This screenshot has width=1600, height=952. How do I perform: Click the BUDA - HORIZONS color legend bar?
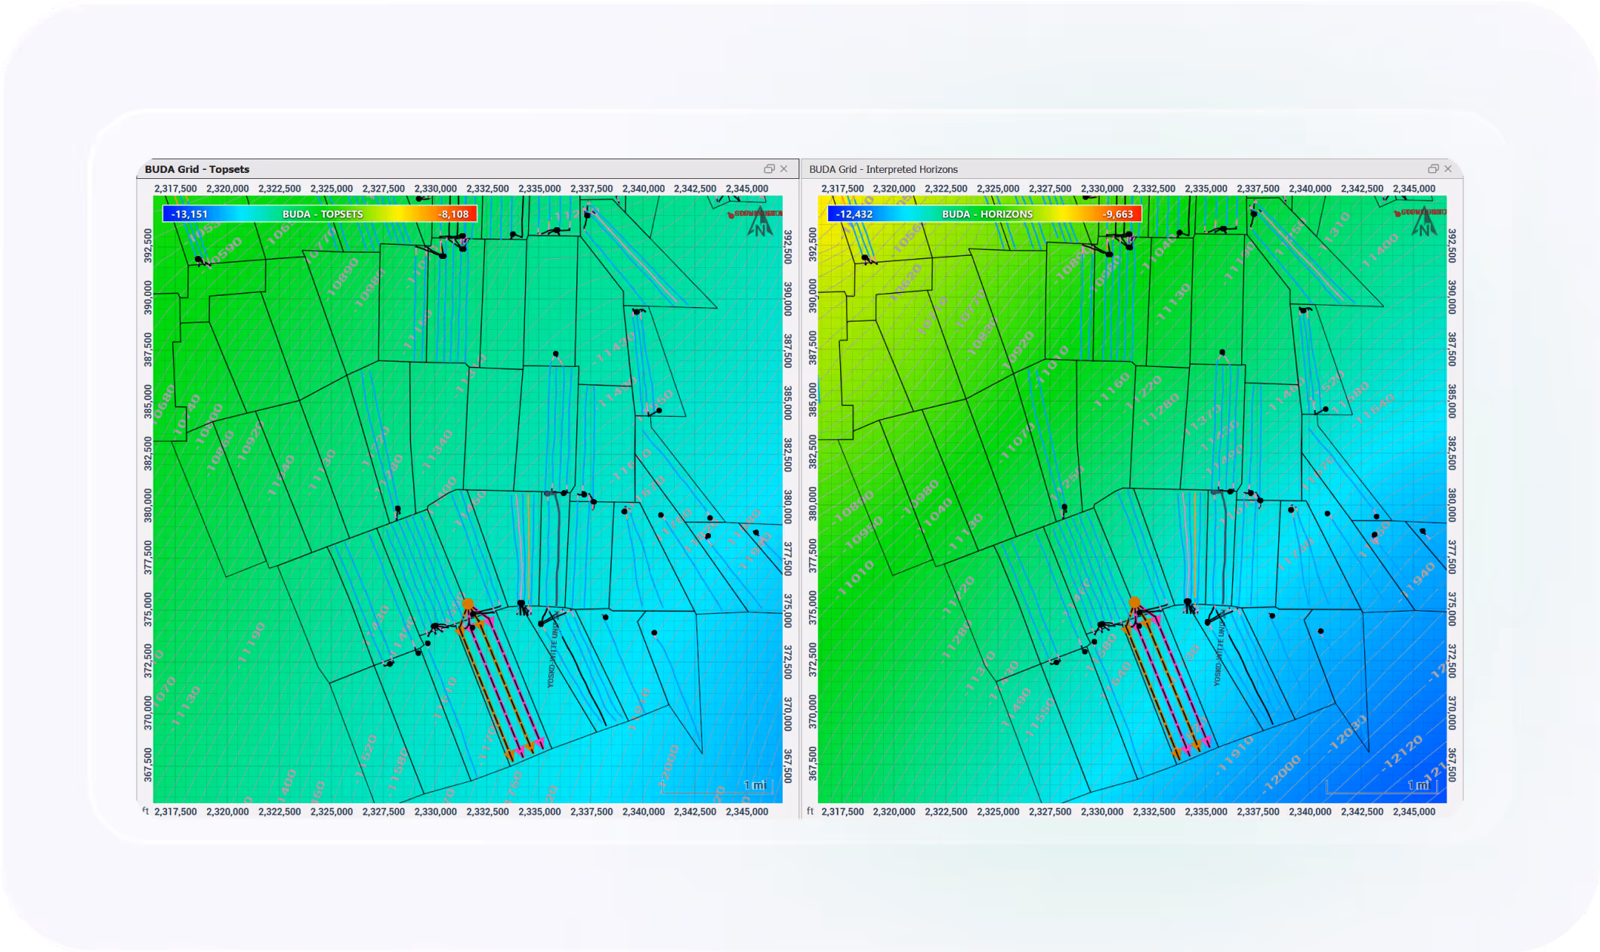[987, 214]
